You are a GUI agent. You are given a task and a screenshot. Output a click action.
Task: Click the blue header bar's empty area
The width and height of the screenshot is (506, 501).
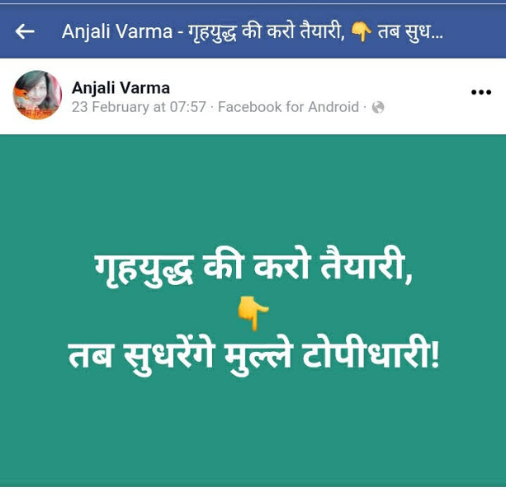(475, 31)
